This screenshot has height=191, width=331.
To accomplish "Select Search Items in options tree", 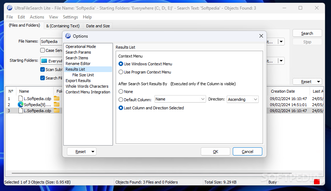I will click(x=77, y=58).
